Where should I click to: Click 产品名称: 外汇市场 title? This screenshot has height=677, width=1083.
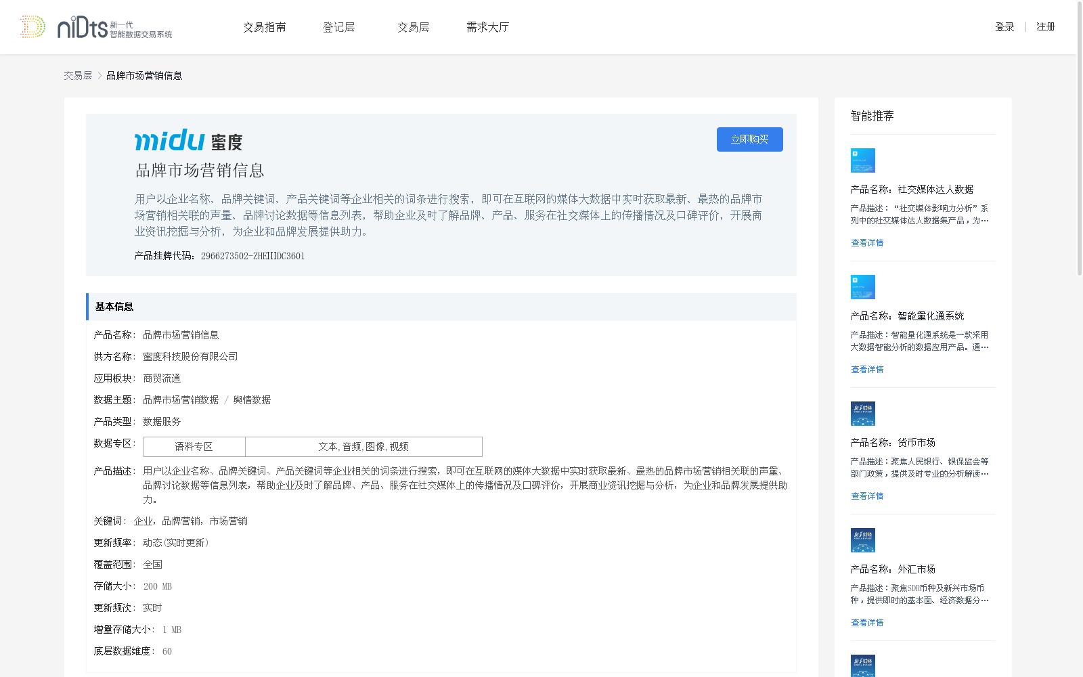coord(893,569)
